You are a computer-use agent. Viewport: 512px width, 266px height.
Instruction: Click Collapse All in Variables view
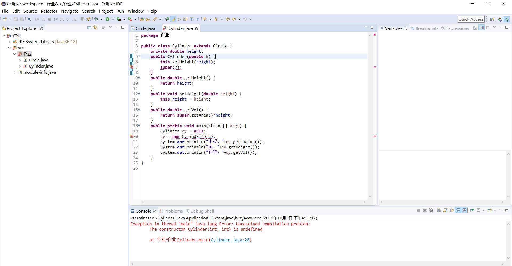pos(488,27)
